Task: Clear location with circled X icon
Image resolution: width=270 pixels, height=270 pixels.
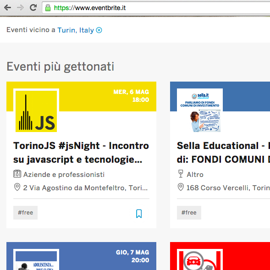Action: click(x=99, y=30)
